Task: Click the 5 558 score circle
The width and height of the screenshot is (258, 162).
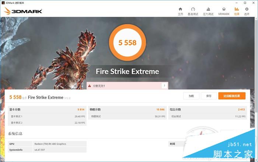Action: pos(128,43)
